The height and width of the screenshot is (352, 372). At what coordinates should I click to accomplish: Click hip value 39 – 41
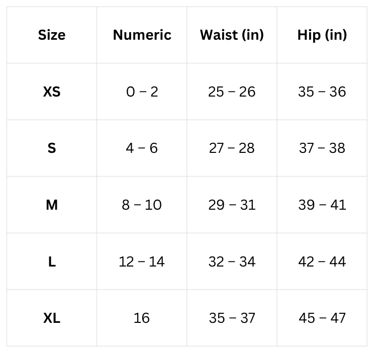[322, 205]
